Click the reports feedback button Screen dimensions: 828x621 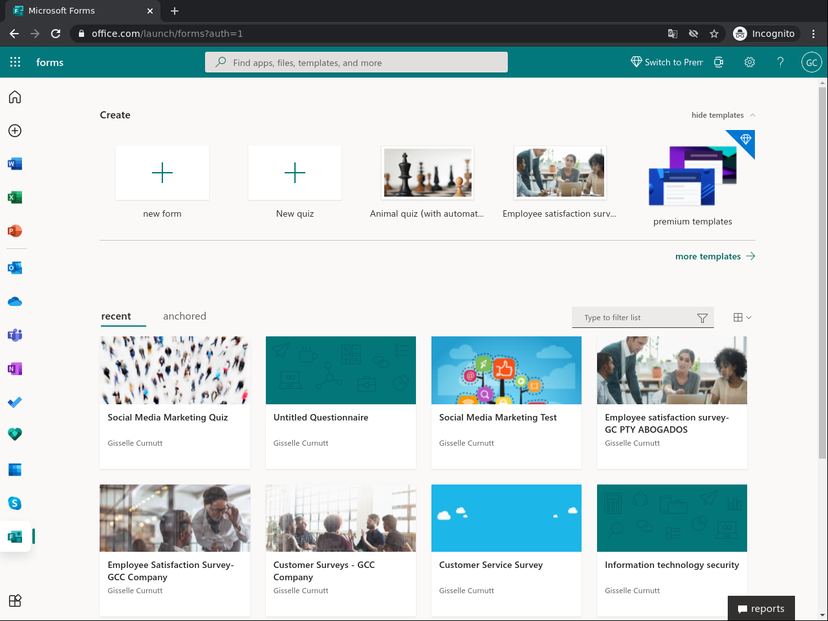coord(761,609)
